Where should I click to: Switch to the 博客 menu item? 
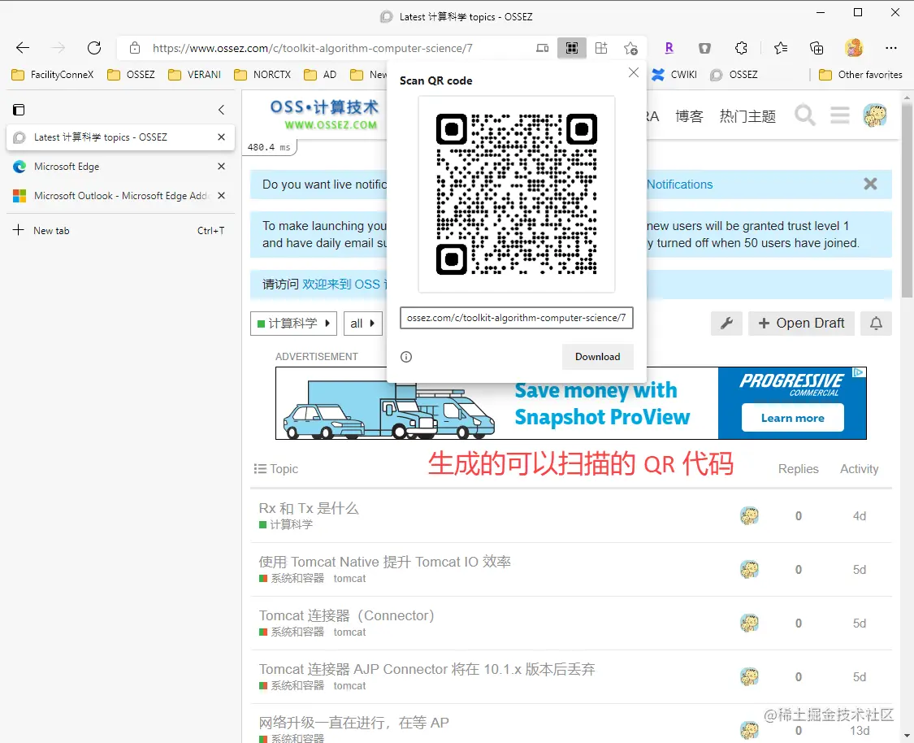tap(689, 115)
